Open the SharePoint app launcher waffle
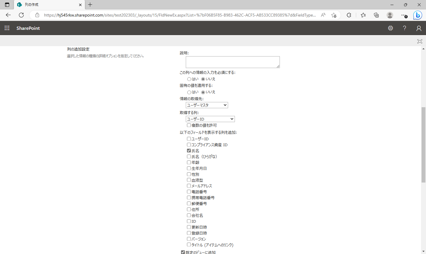Viewport: 426px width, 254px height. click(7, 28)
